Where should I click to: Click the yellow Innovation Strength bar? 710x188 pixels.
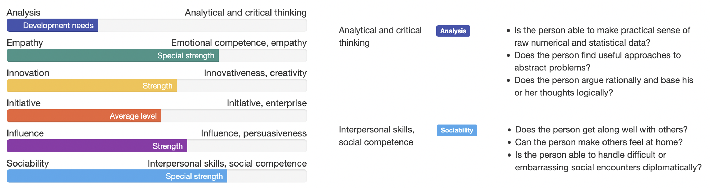(92, 86)
